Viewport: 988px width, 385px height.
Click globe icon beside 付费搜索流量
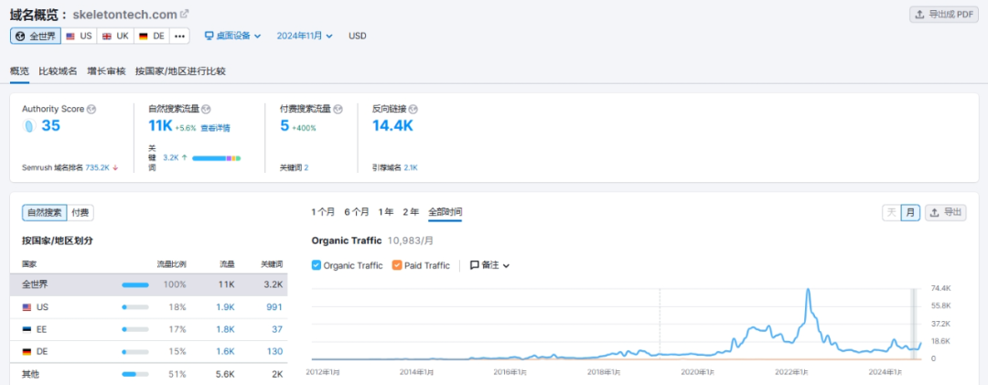pyautogui.click(x=338, y=109)
